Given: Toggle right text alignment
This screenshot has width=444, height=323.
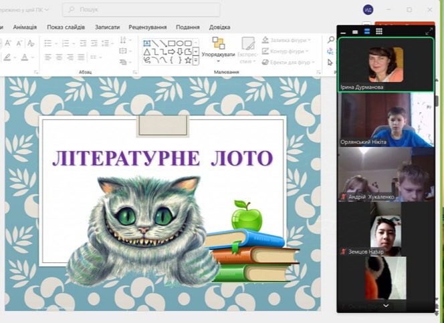Looking at the screenshot, I should point(70,57).
